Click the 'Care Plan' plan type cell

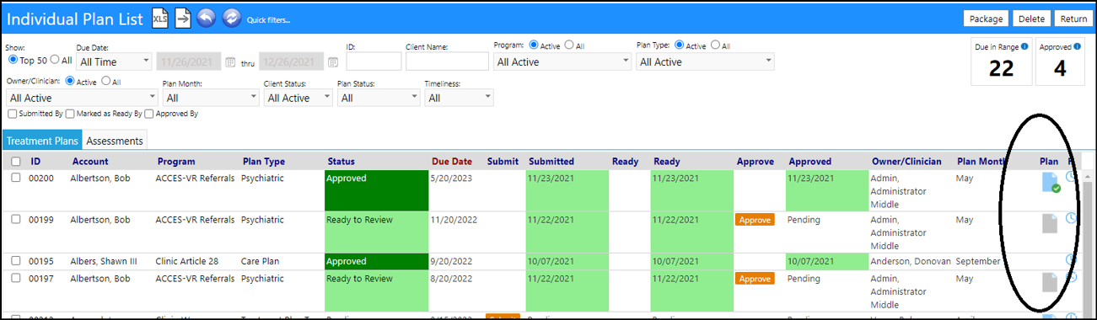[x=261, y=261]
